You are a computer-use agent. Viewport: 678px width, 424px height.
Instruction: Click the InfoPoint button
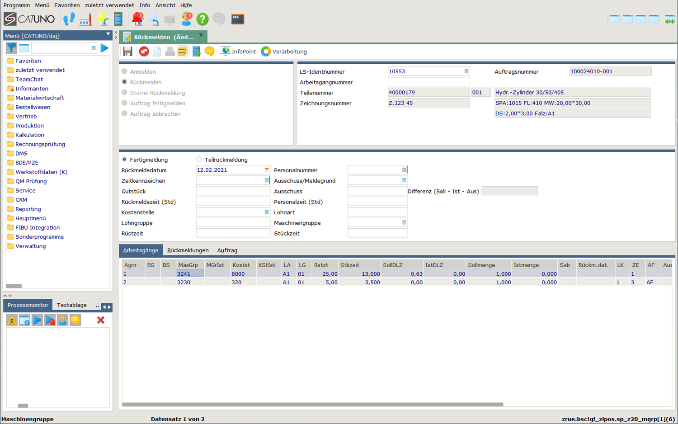[x=238, y=52]
